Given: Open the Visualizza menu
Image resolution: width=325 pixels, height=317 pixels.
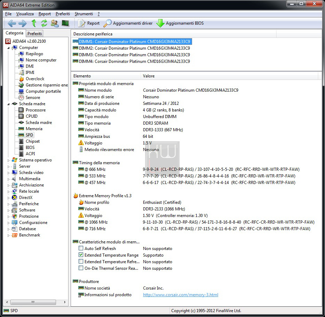Looking at the screenshot, I should pos(25,14).
